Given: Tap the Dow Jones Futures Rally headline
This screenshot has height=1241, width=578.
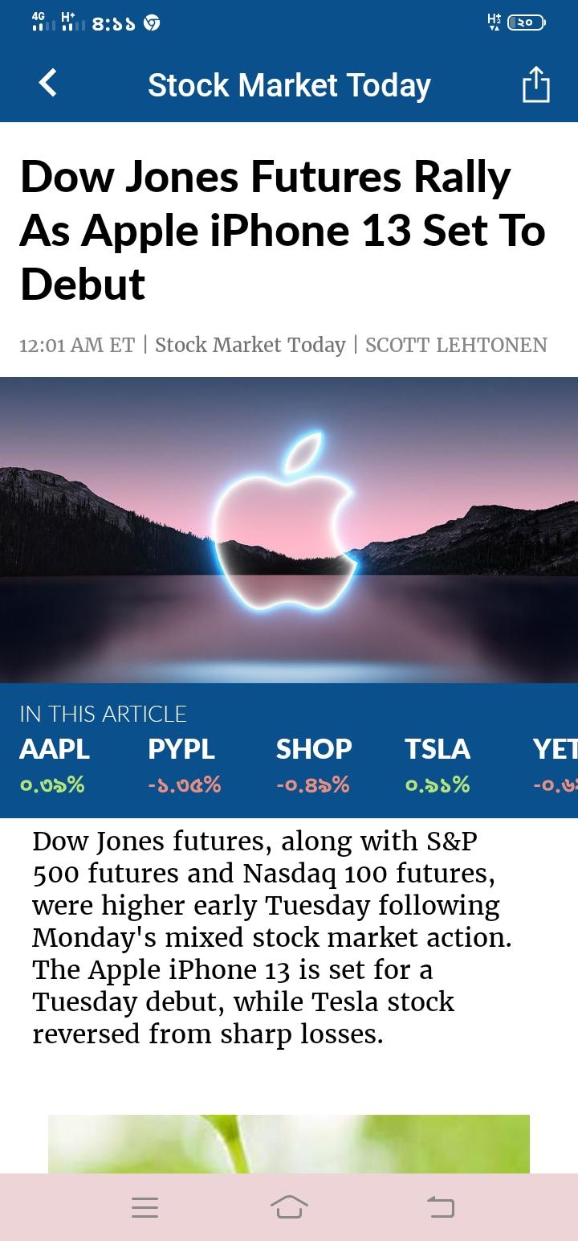Looking at the screenshot, I should coord(283,231).
